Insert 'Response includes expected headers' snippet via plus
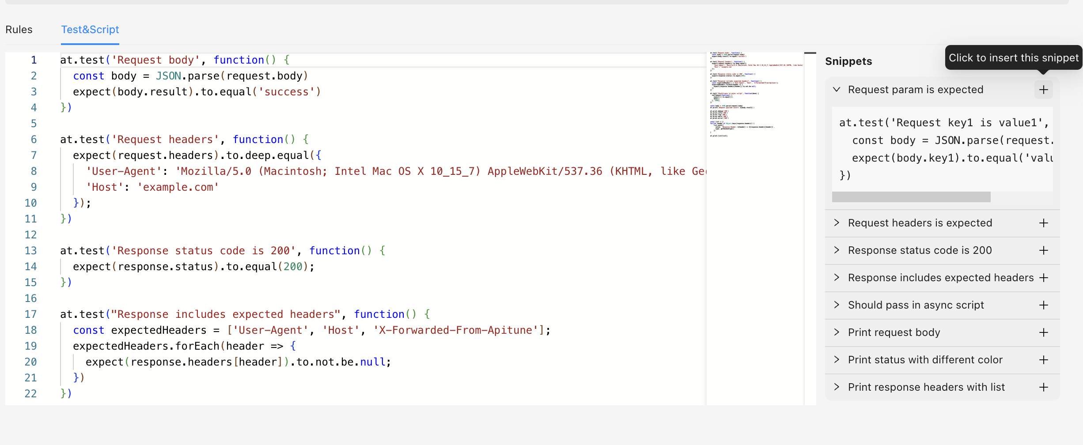This screenshot has height=445, width=1083. [1044, 278]
